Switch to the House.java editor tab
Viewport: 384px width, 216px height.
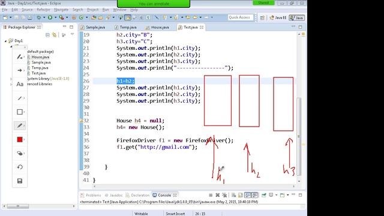tap(157, 27)
